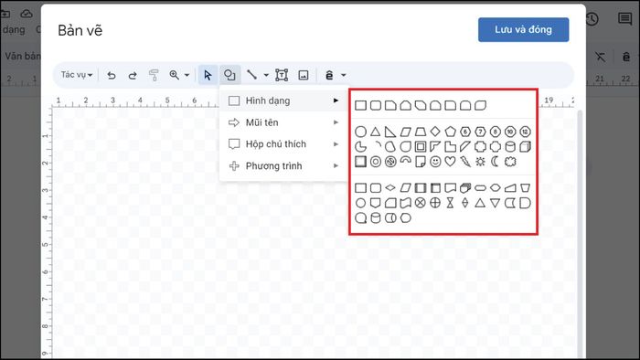Image resolution: width=640 pixels, height=360 pixels.
Task: Pick the block arc shape
Action: pos(405,161)
